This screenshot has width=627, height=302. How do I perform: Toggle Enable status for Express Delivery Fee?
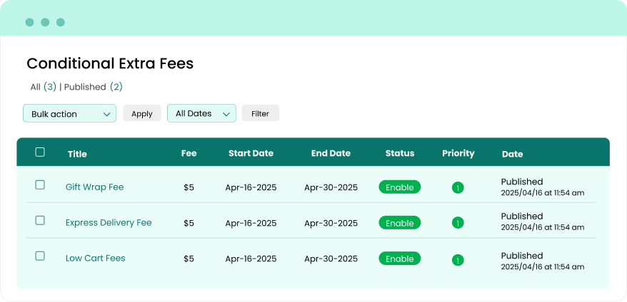point(400,223)
